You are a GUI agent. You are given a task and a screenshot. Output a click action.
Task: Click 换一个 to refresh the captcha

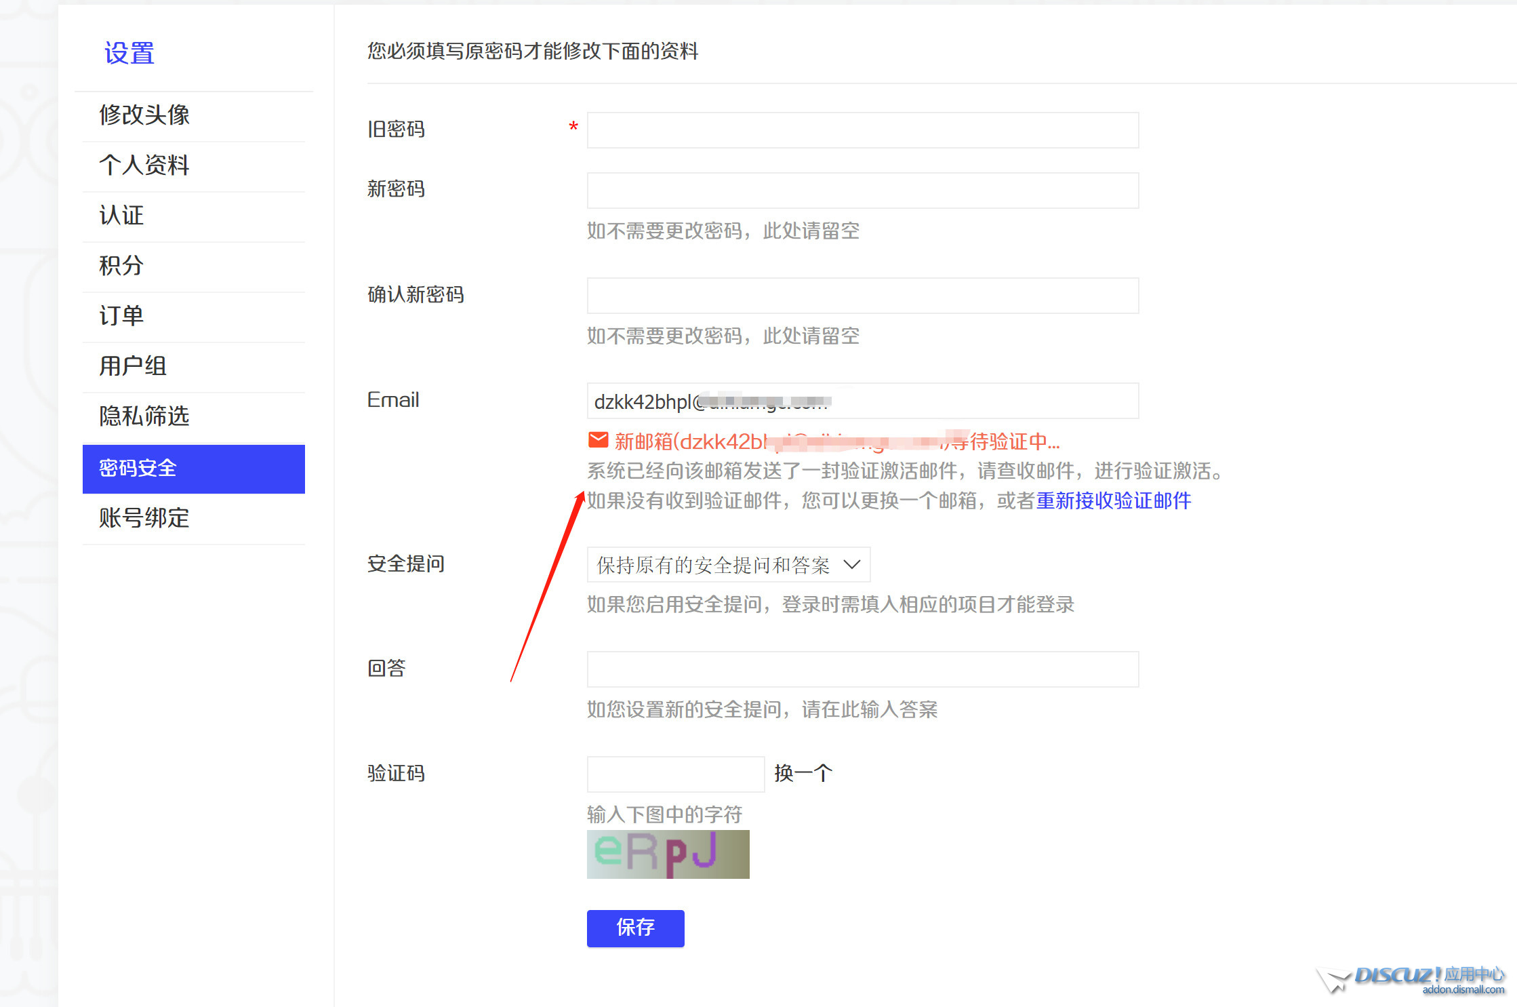point(802,773)
